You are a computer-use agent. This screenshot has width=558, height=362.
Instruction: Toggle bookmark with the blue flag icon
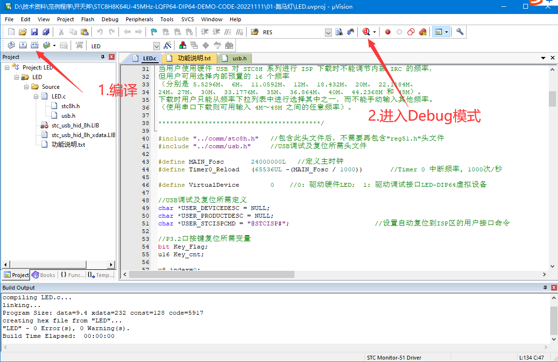(154, 32)
